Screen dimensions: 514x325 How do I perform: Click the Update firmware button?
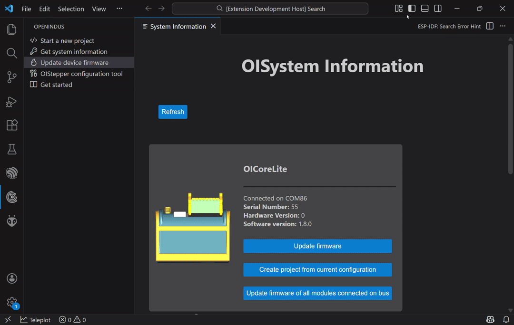[x=317, y=246]
